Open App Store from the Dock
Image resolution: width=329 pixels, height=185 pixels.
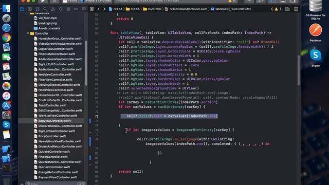click(x=6, y=105)
